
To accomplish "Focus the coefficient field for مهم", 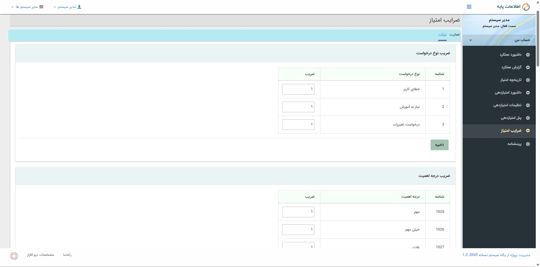I will pyautogui.click(x=298, y=212).
